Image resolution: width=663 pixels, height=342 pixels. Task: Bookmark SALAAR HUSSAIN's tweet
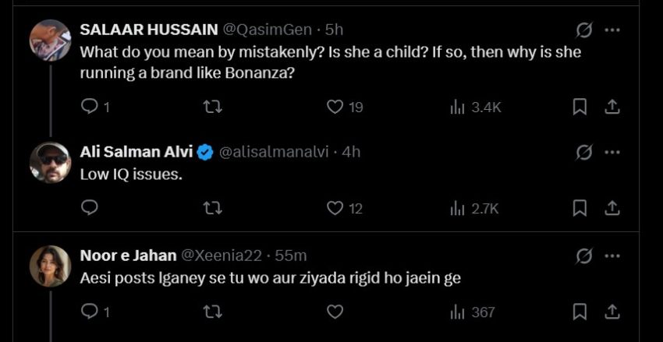point(580,107)
